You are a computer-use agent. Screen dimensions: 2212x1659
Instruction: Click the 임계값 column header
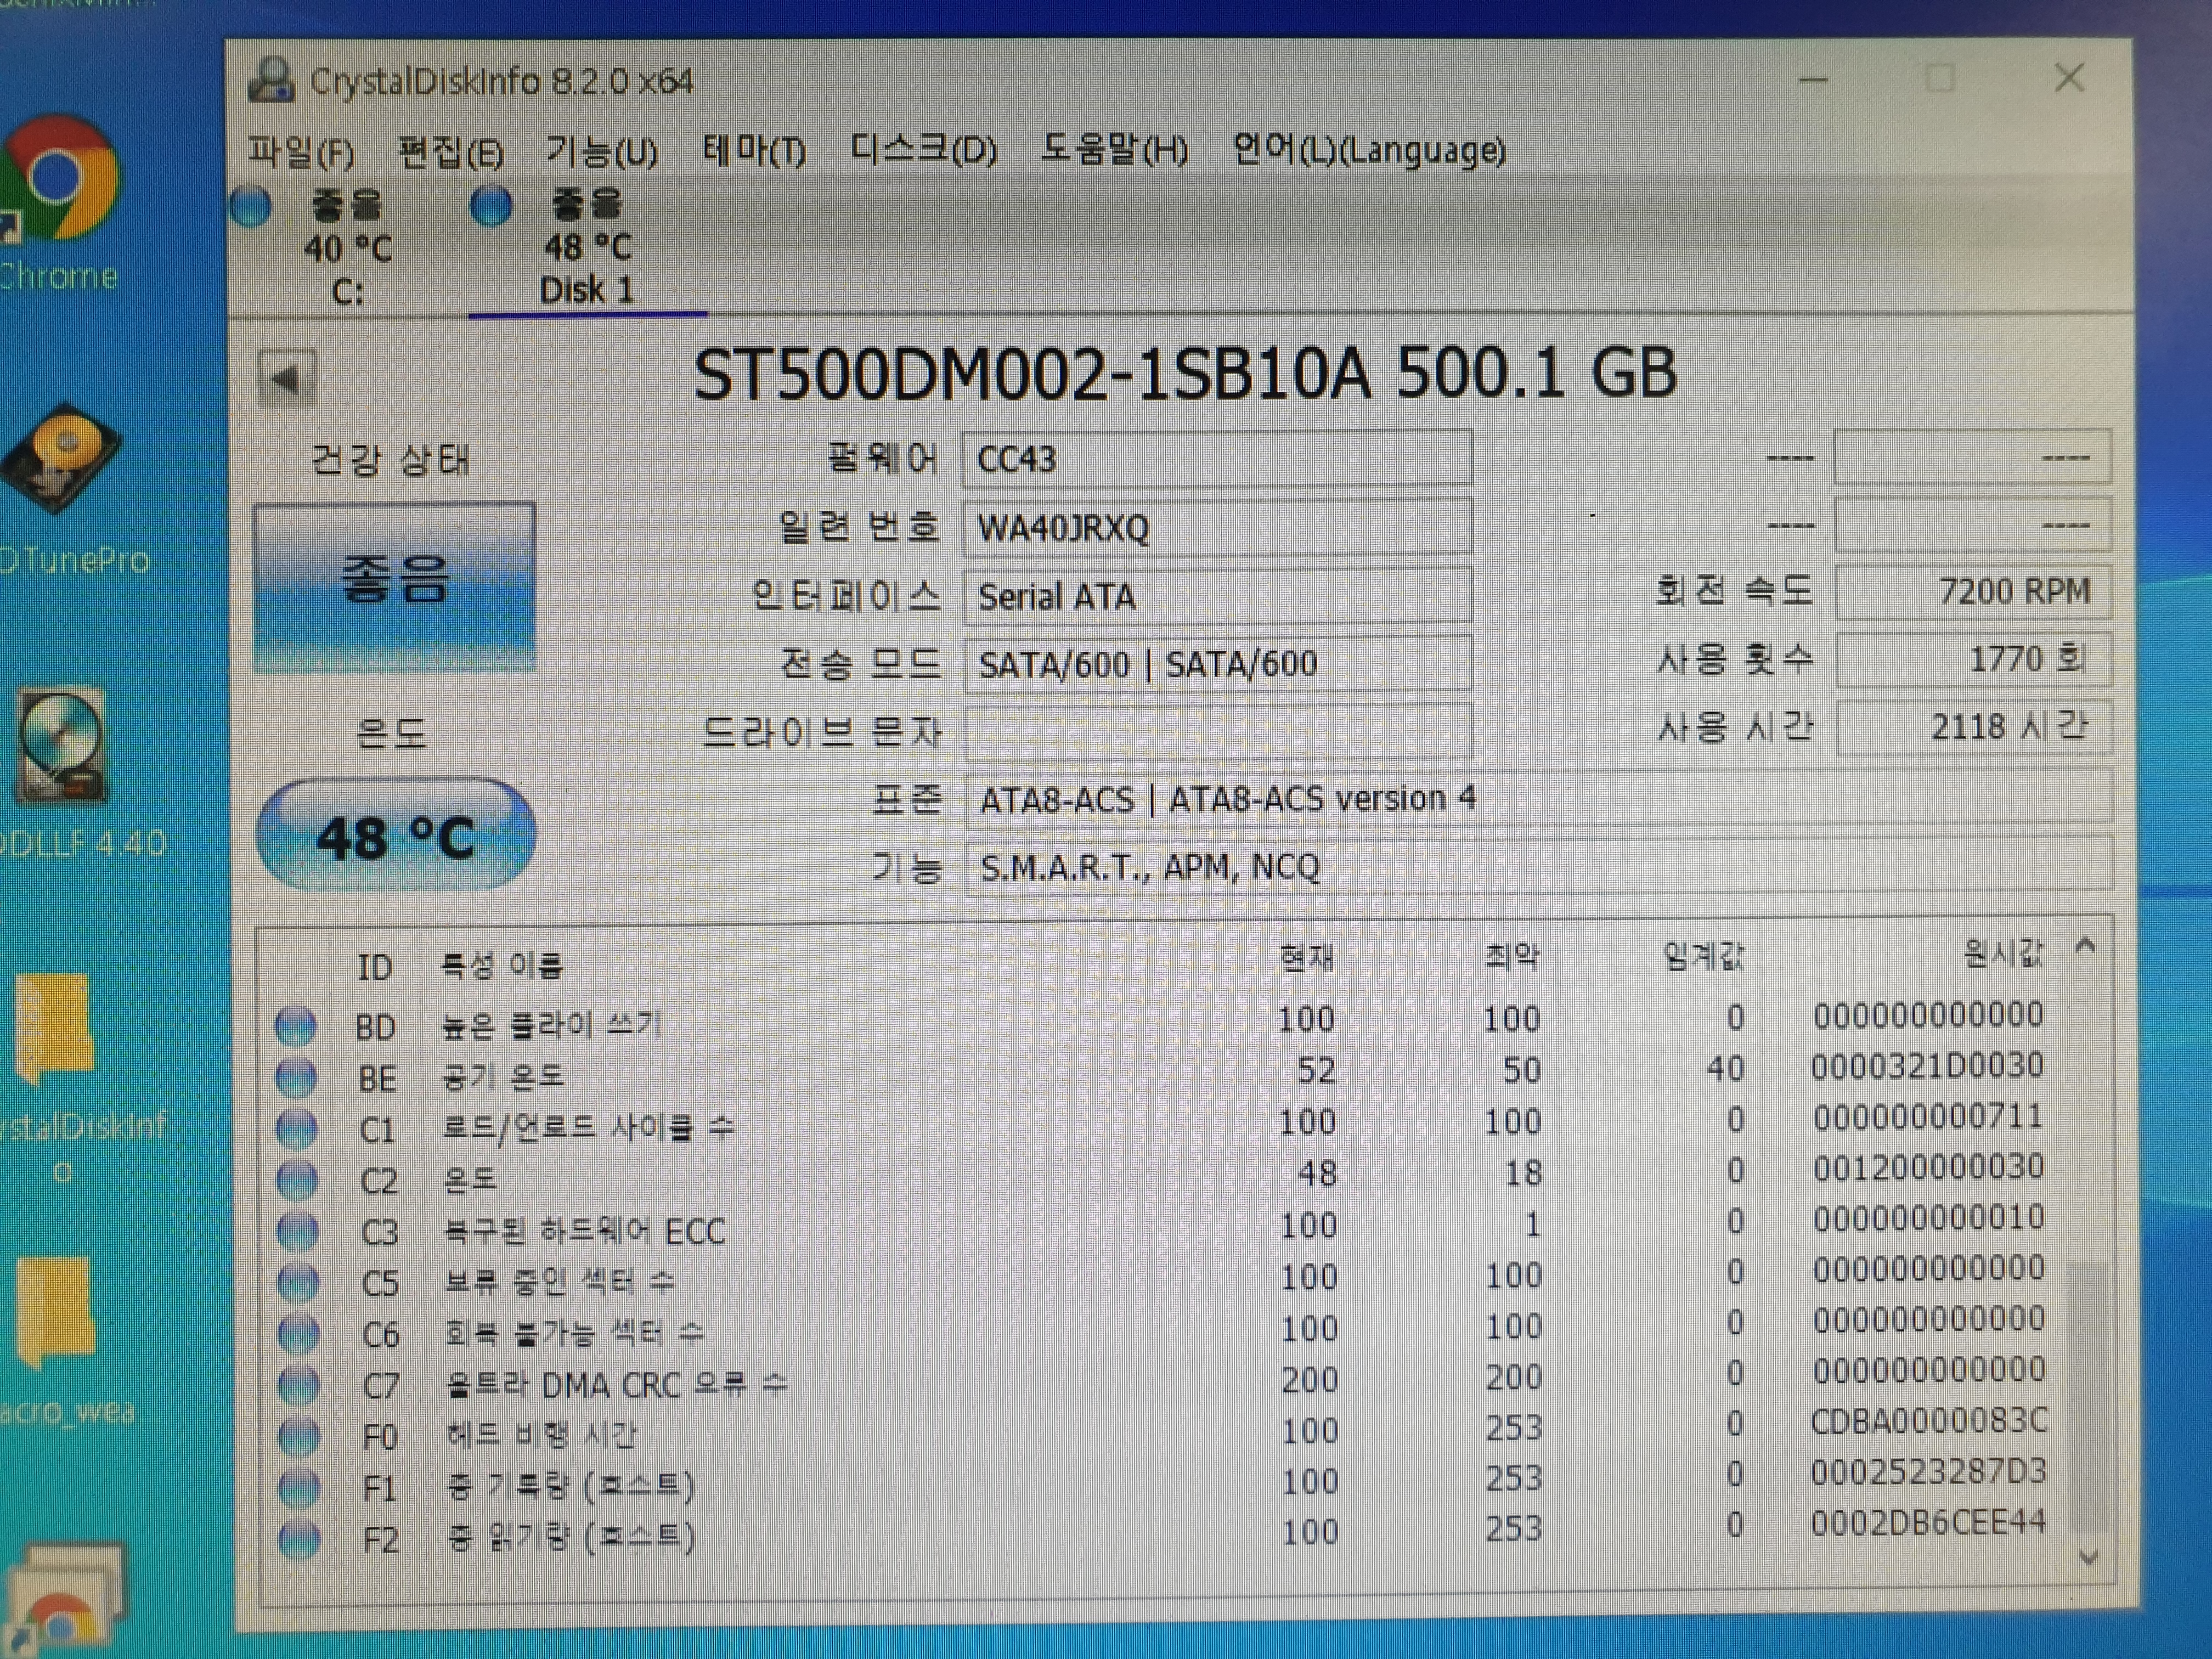1704,956
